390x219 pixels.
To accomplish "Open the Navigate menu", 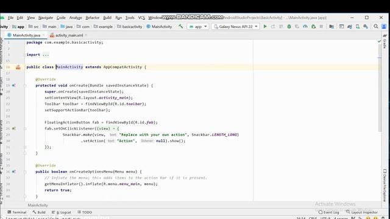I will [x=46, y=18].
